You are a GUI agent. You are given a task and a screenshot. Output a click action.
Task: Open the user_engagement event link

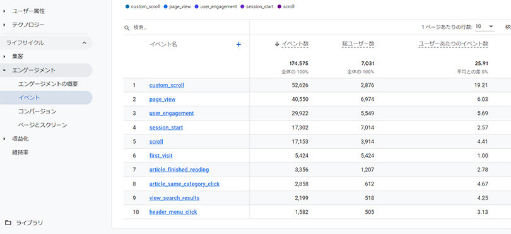[172, 114]
